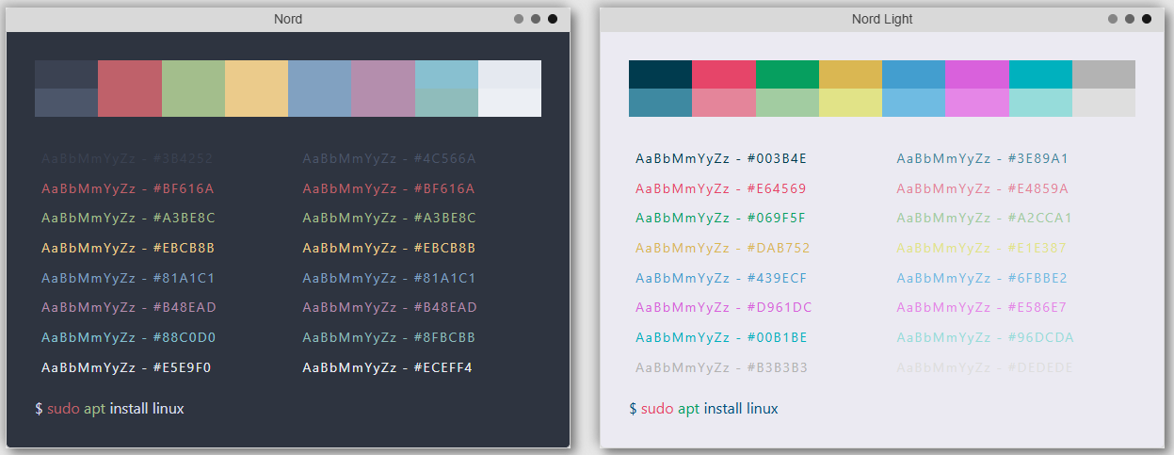This screenshot has height=455, width=1174.
Task: Select the sample line labeled #E64569
Action: 721,188
